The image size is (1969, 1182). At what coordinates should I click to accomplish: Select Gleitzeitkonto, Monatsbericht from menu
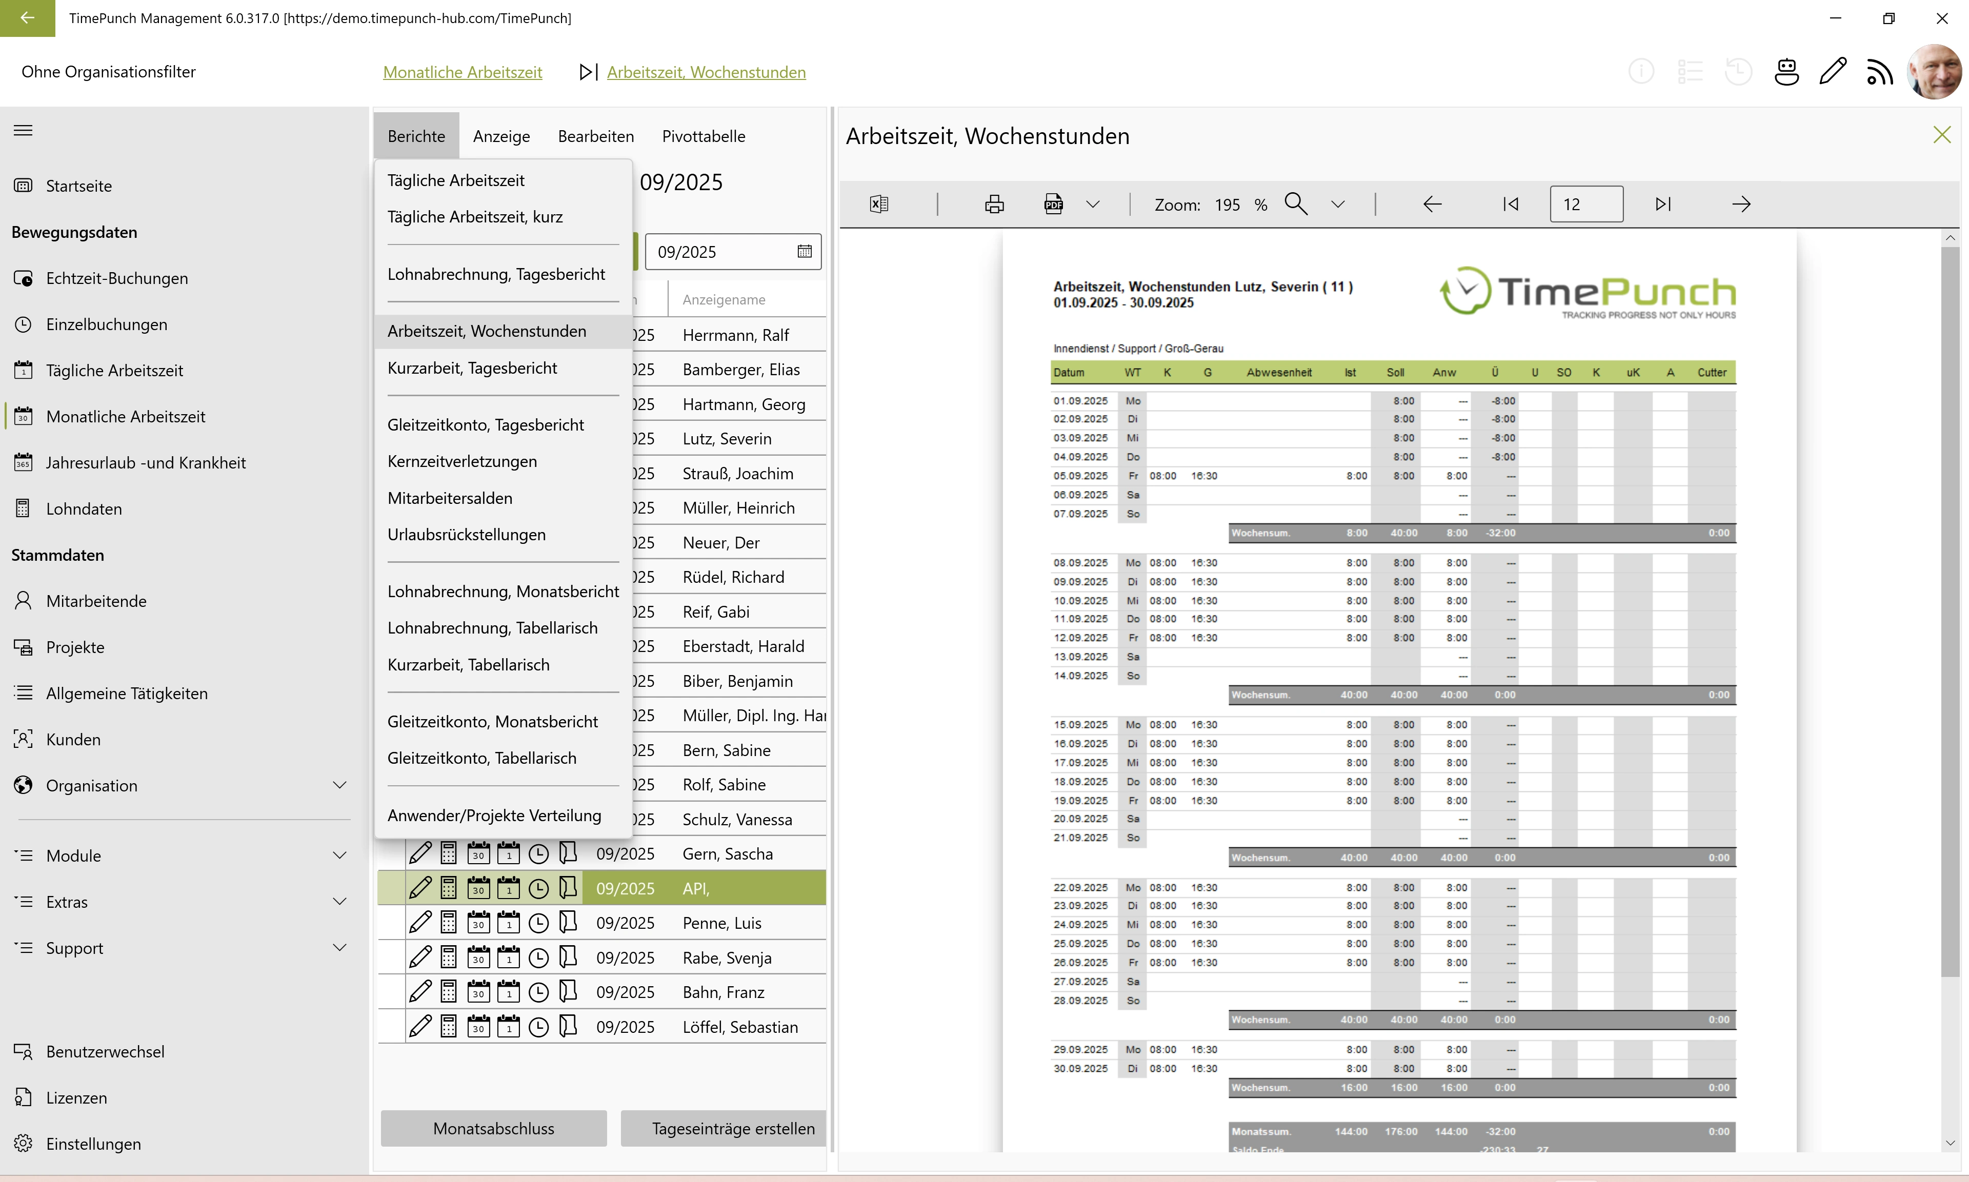pyautogui.click(x=492, y=722)
